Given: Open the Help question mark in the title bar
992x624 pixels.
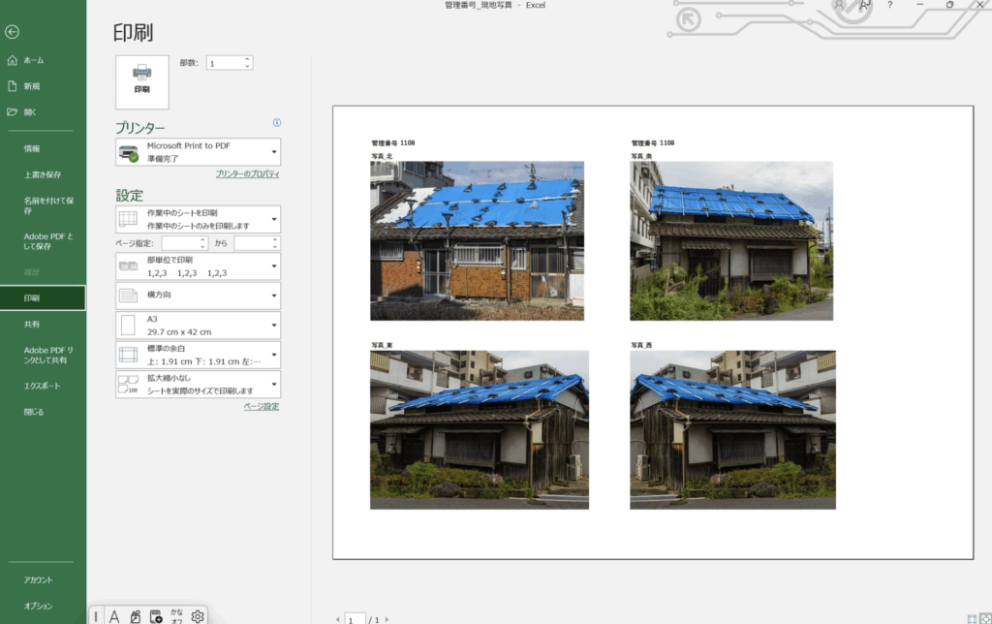Looking at the screenshot, I should coord(889,5).
